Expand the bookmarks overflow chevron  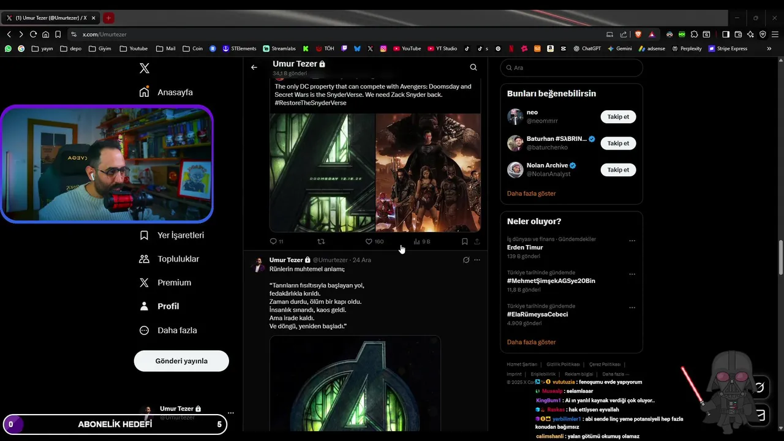769,48
